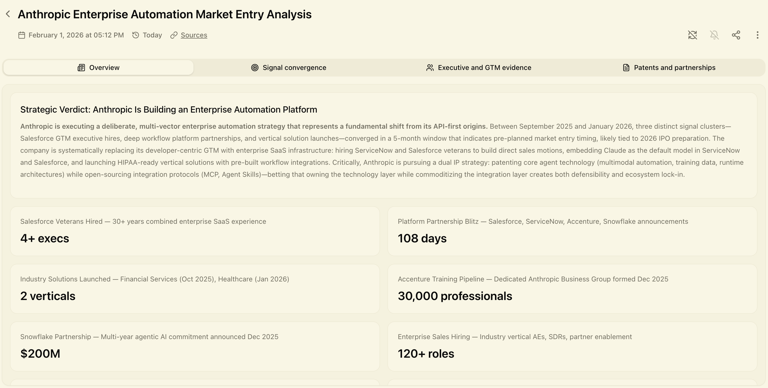Click the target icon on Signal convergence
Screen dimensions: 768x388
pos(255,68)
